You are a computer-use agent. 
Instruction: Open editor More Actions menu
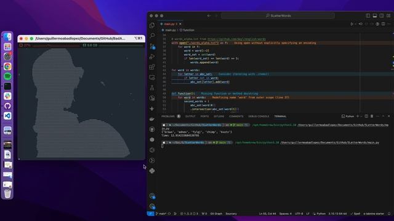(389, 24)
